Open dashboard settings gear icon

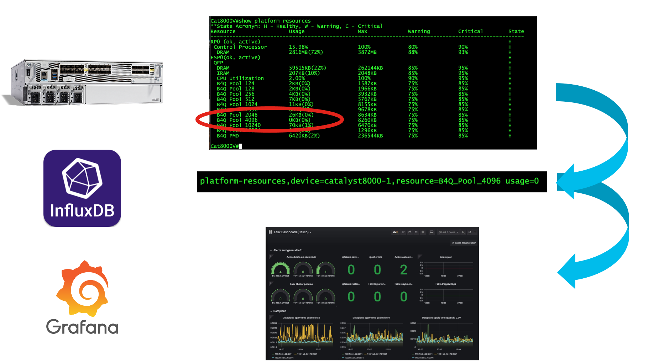pyautogui.click(x=423, y=232)
